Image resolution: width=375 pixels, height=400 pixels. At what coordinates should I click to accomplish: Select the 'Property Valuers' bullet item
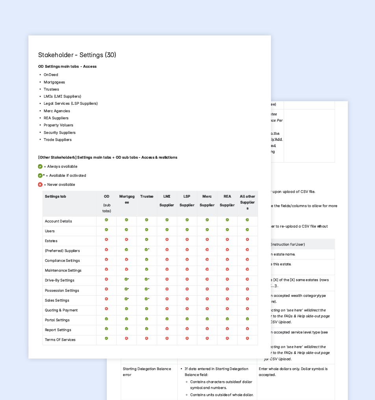pyautogui.click(x=58, y=125)
